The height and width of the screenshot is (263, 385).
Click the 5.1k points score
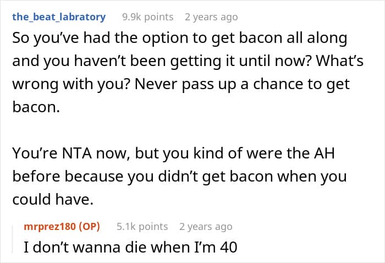click(x=142, y=226)
